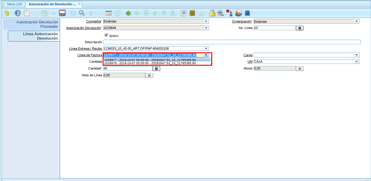Screen dimensions: 371x181
Task: Click the Zoom Across icon
Action: pyautogui.click(x=221, y=13)
